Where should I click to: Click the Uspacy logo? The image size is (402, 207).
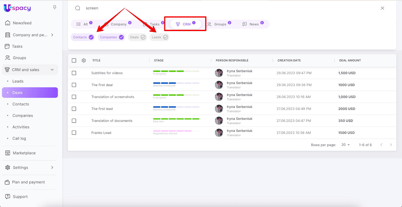pyautogui.click(x=17, y=8)
